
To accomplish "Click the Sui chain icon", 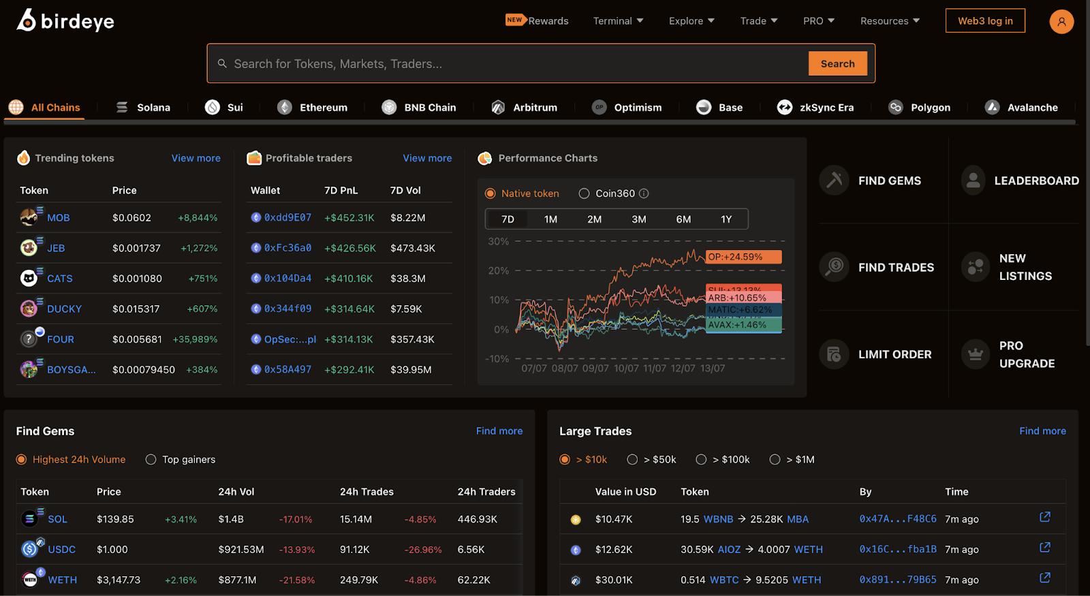I will (x=213, y=107).
